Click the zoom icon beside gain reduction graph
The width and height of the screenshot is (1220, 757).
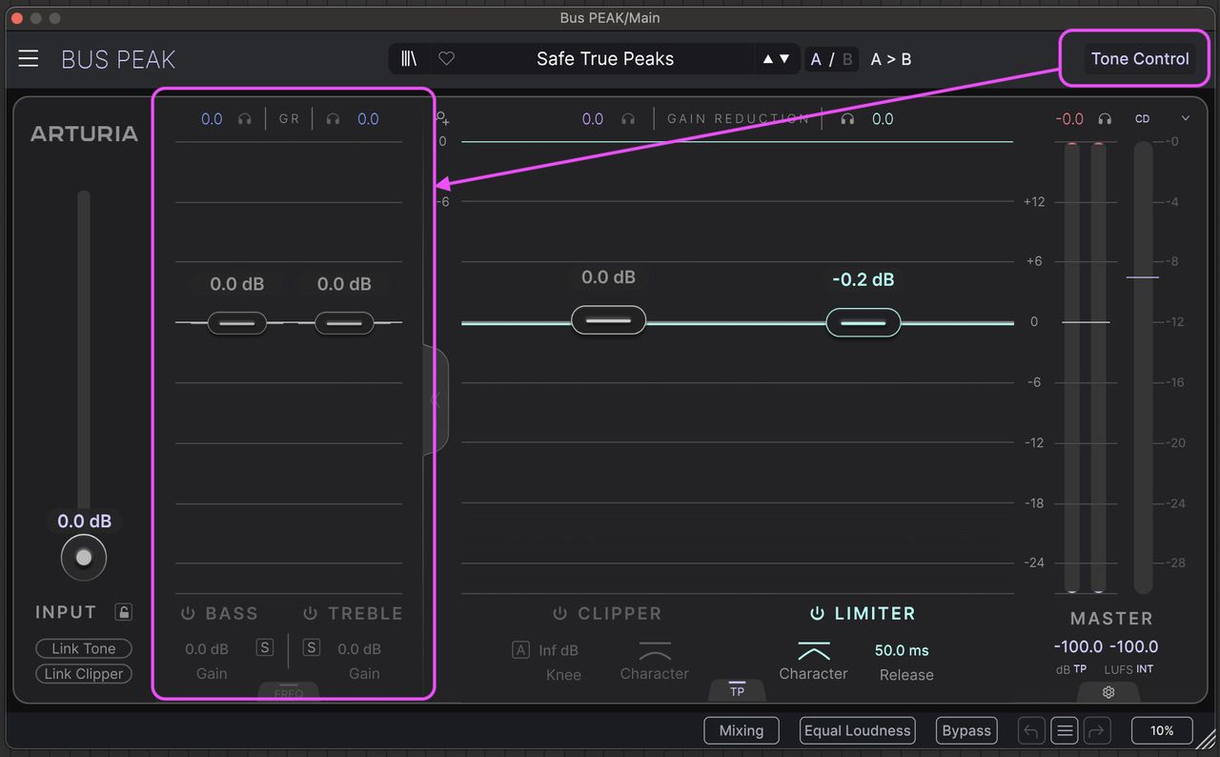(442, 118)
